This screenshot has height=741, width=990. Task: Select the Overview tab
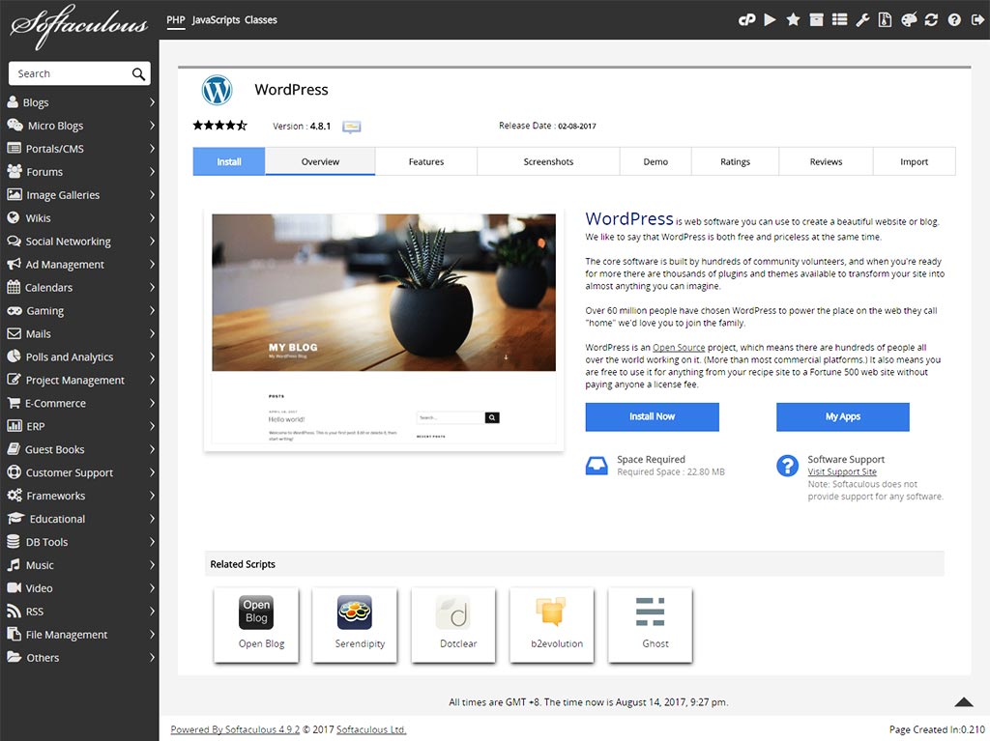point(320,161)
